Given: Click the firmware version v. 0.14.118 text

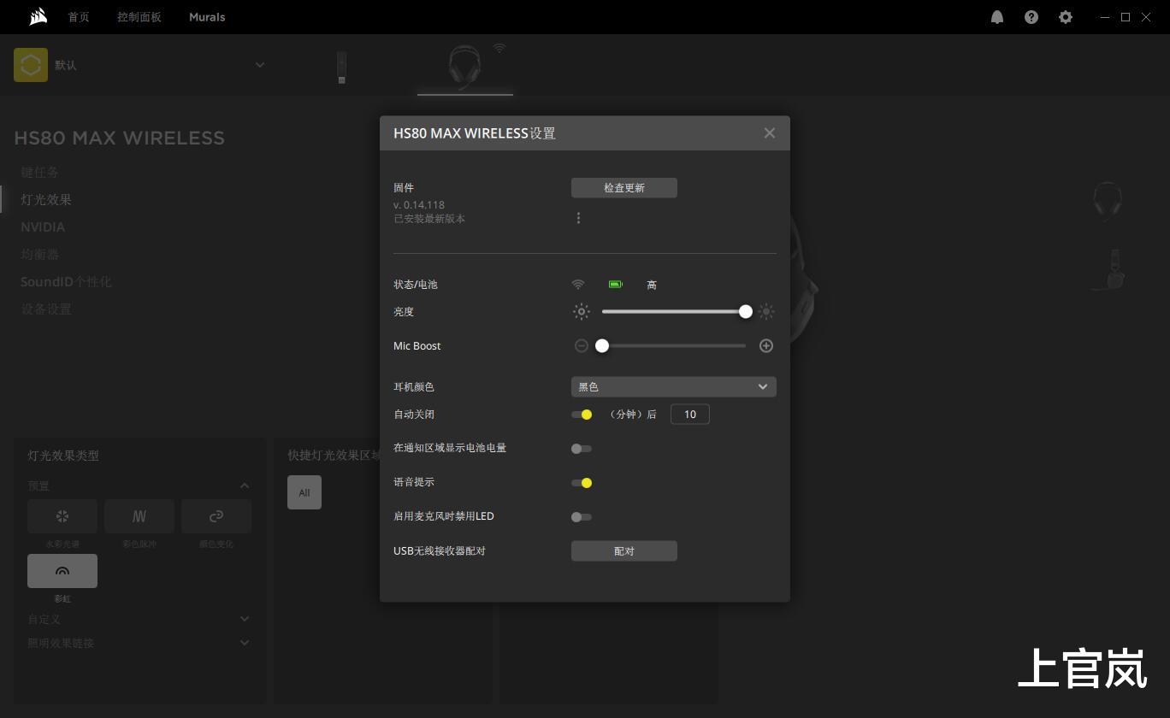Looking at the screenshot, I should click(x=419, y=205).
